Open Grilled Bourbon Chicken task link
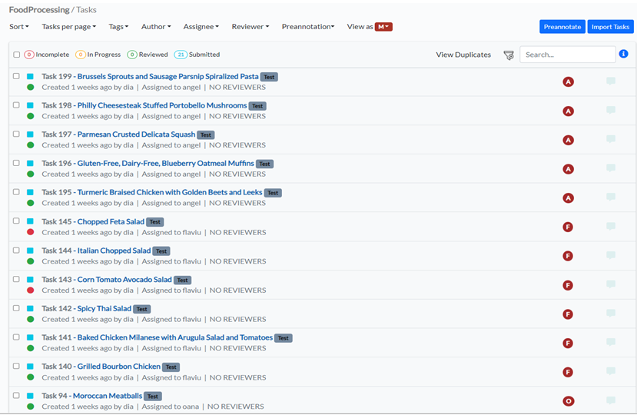637x415 pixels. coord(118,367)
